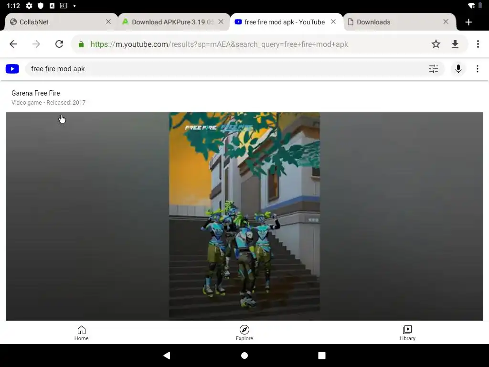Click the blue YouTube logo
The image size is (489, 367).
[x=12, y=69]
